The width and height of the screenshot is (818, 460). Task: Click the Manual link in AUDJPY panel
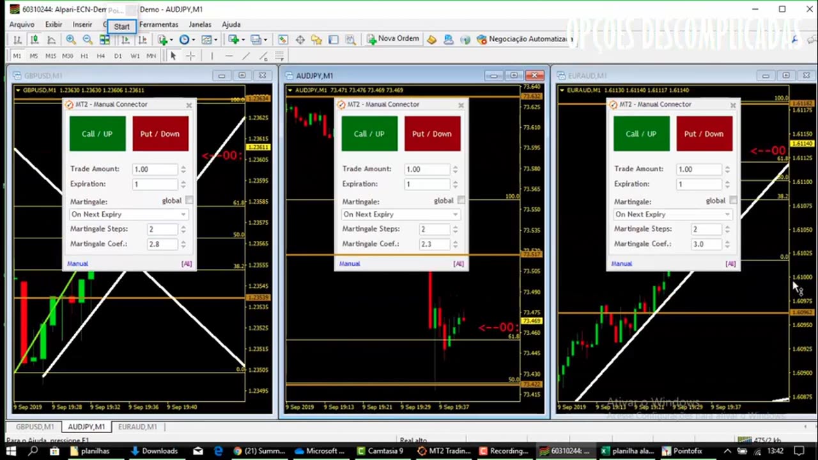(350, 263)
